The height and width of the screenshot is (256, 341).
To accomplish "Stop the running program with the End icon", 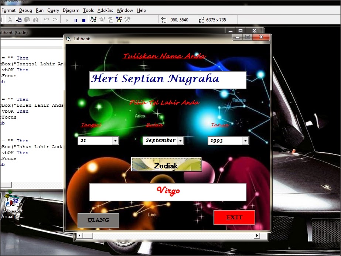I will pyautogui.click(x=84, y=20).
